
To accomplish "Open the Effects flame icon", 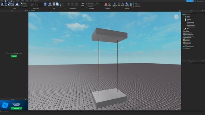I will click(106, 4).
